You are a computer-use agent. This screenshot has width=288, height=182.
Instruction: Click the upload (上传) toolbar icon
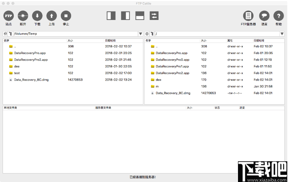(x=52, y=16)
